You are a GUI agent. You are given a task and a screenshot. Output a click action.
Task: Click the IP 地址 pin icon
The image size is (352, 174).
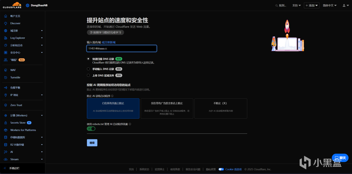(5, 95)
